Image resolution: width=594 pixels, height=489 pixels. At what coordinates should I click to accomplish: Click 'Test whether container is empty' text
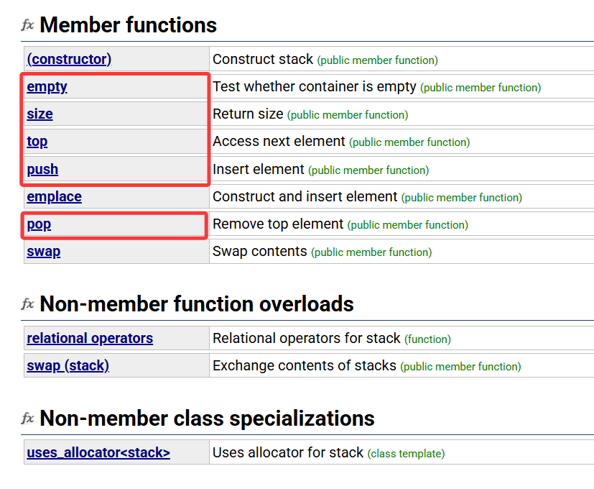click(x=315, y=86)
